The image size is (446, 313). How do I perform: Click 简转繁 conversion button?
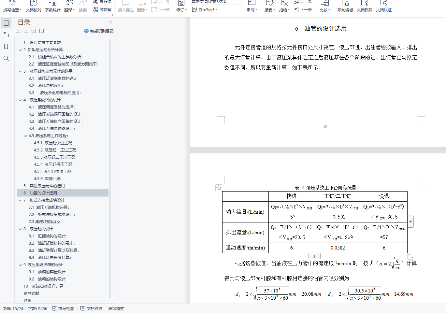click(102, 10)
